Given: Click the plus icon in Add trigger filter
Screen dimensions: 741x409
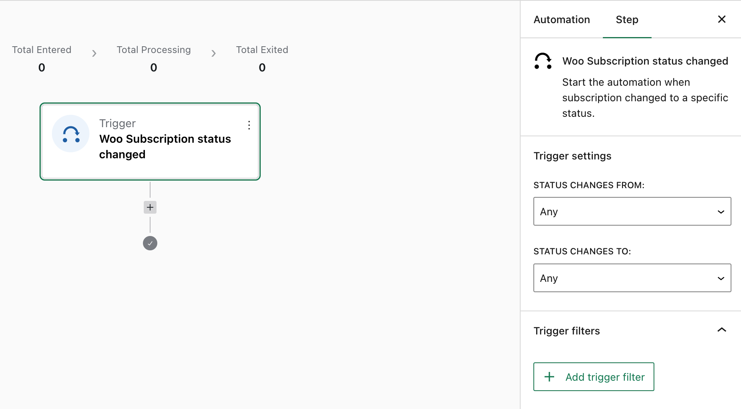Looking at the screenshot, I should pyautogui.click(x=549, y=377).
